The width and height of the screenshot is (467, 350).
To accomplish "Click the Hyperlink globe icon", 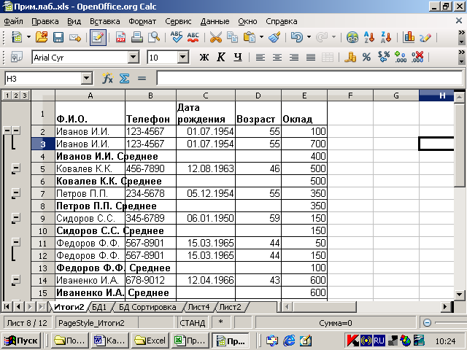I will (x=352, y=37).
